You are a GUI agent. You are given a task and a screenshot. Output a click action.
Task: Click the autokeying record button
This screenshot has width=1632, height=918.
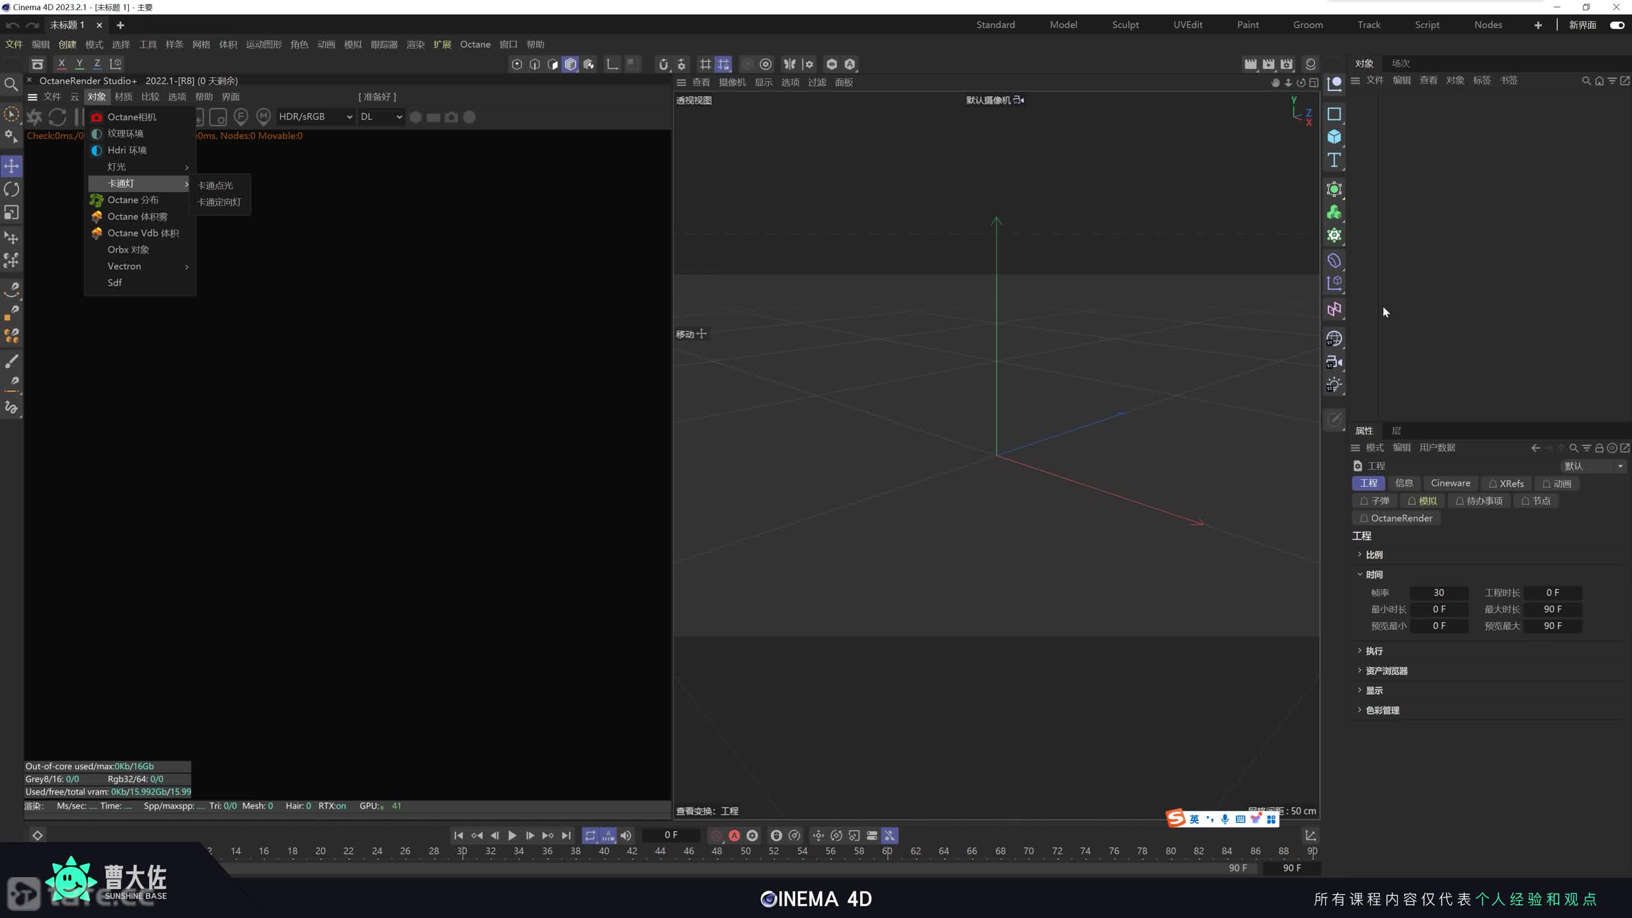[734, 835]
